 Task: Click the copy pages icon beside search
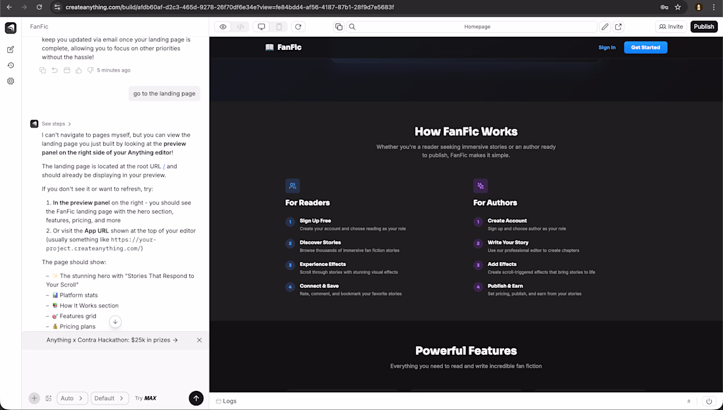(339, 27)
